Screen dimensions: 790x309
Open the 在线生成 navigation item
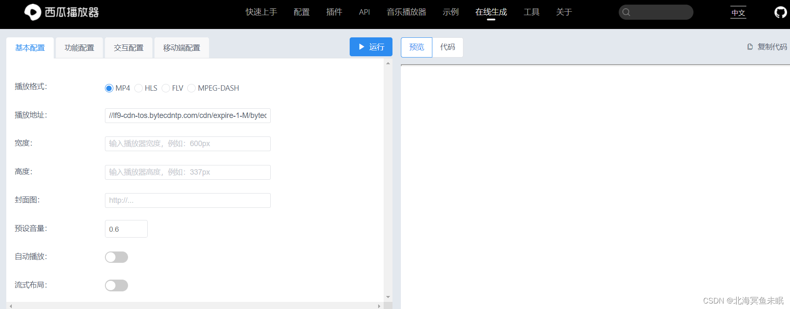[491, 12]
